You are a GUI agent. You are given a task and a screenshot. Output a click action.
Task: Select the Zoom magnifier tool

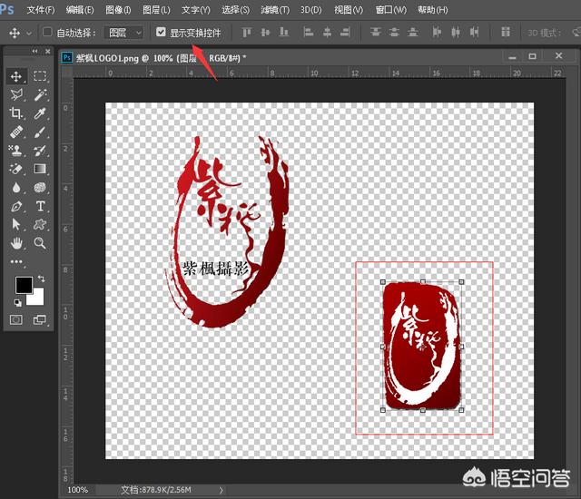41,243
